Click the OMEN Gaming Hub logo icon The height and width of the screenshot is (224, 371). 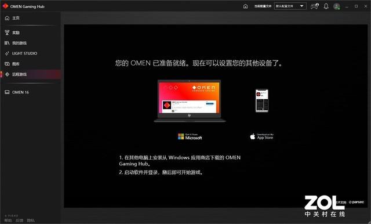coord(5,6)
